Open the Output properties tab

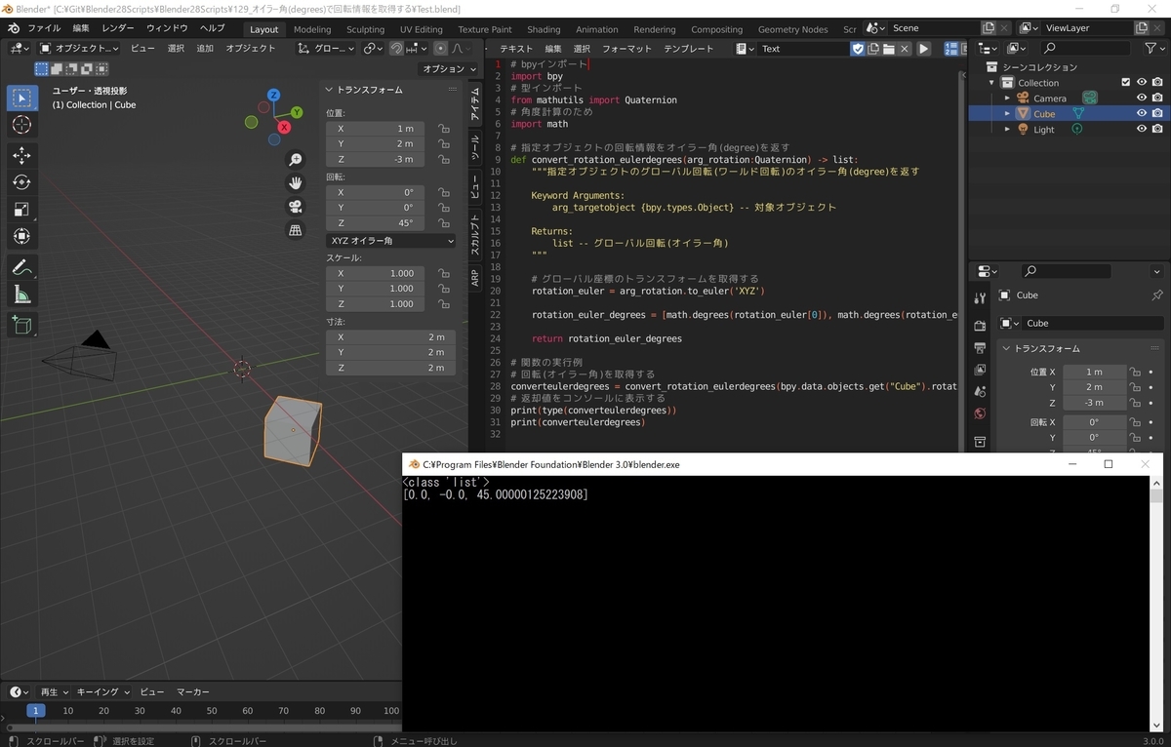click(x=981, y=345)
